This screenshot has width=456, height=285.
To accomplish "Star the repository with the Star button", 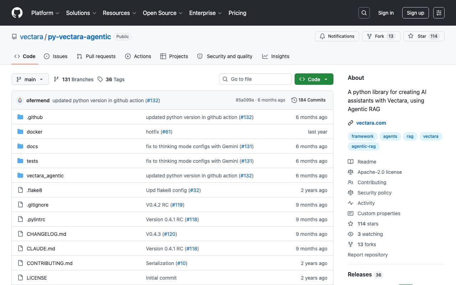I will pyautogui.click(x=424, y=36).
